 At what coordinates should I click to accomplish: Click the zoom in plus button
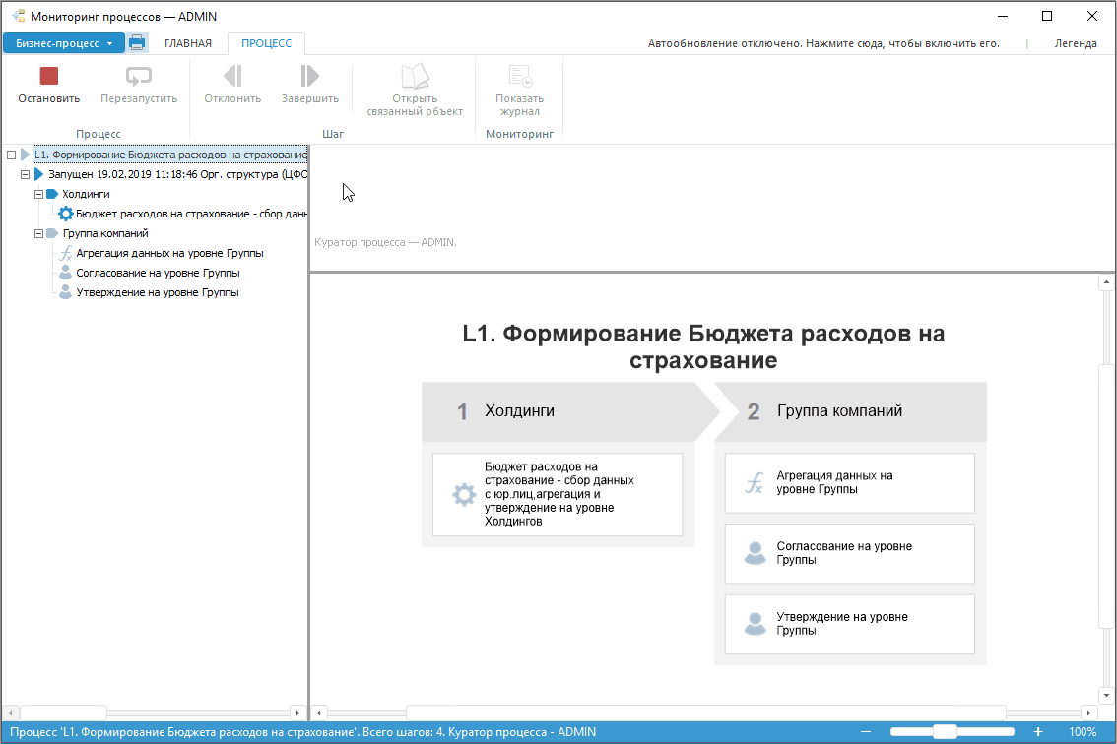point(1037,732)
